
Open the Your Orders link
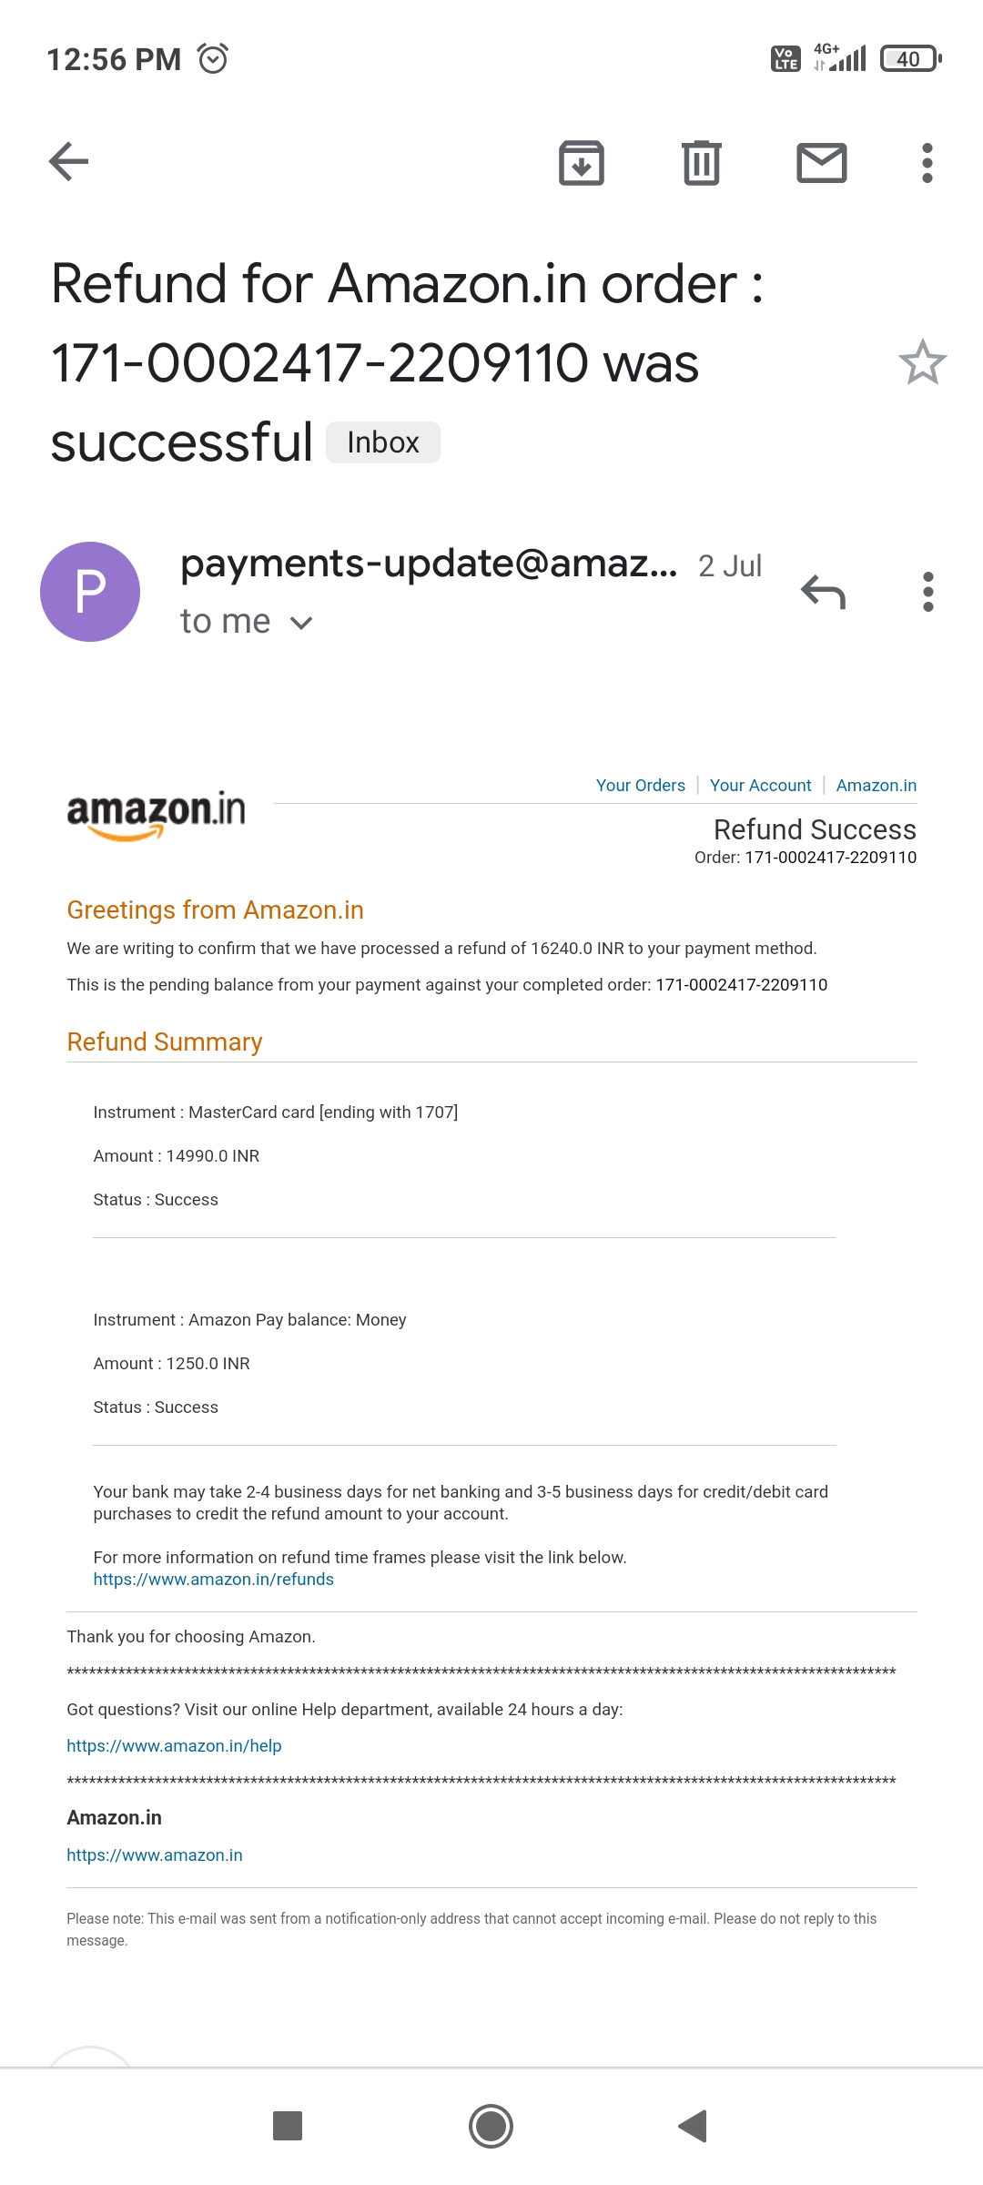click(640, 786)
